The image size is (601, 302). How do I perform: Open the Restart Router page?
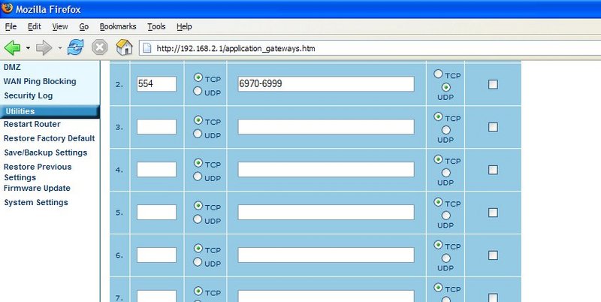pos(32,124)
